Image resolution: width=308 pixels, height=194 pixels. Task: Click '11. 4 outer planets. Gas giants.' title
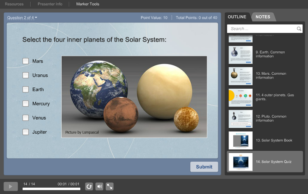pos(275,97)
